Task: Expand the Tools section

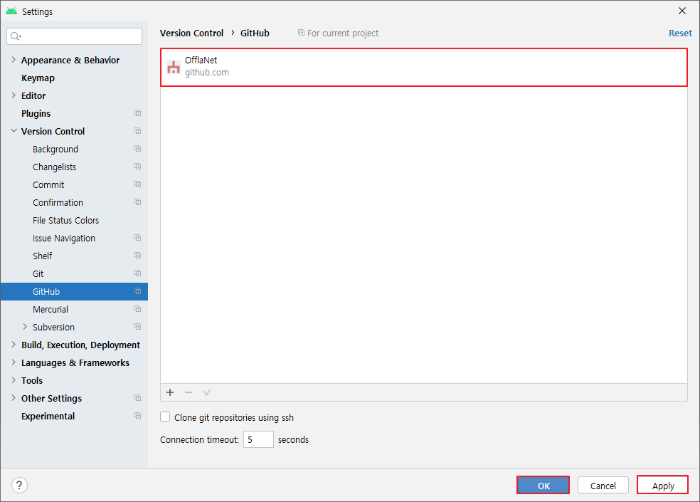Action: point(14,380)
